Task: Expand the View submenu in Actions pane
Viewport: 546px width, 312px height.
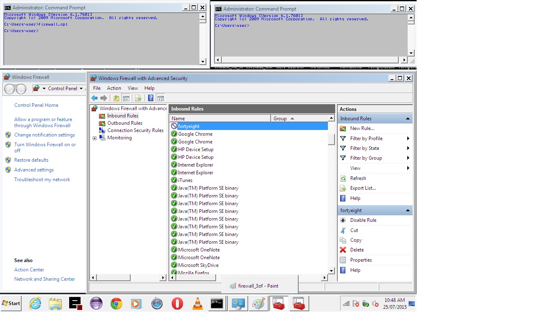Action: coord(375,168)
